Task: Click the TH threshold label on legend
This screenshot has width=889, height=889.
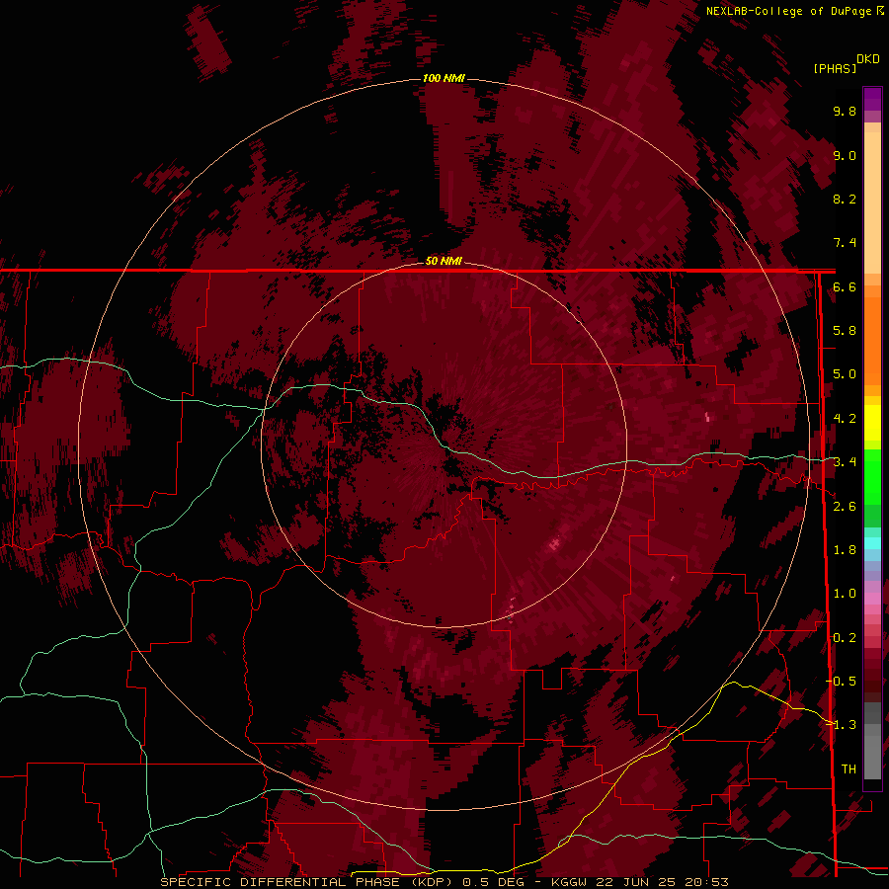Action: click(849, 769)
